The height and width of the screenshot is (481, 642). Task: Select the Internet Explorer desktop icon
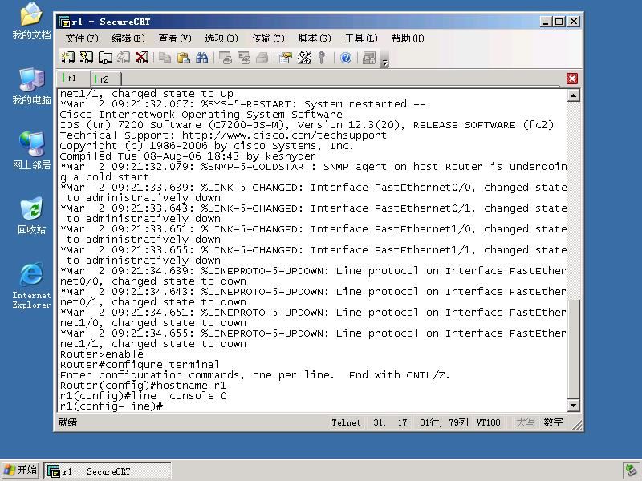tap(31, 285)
